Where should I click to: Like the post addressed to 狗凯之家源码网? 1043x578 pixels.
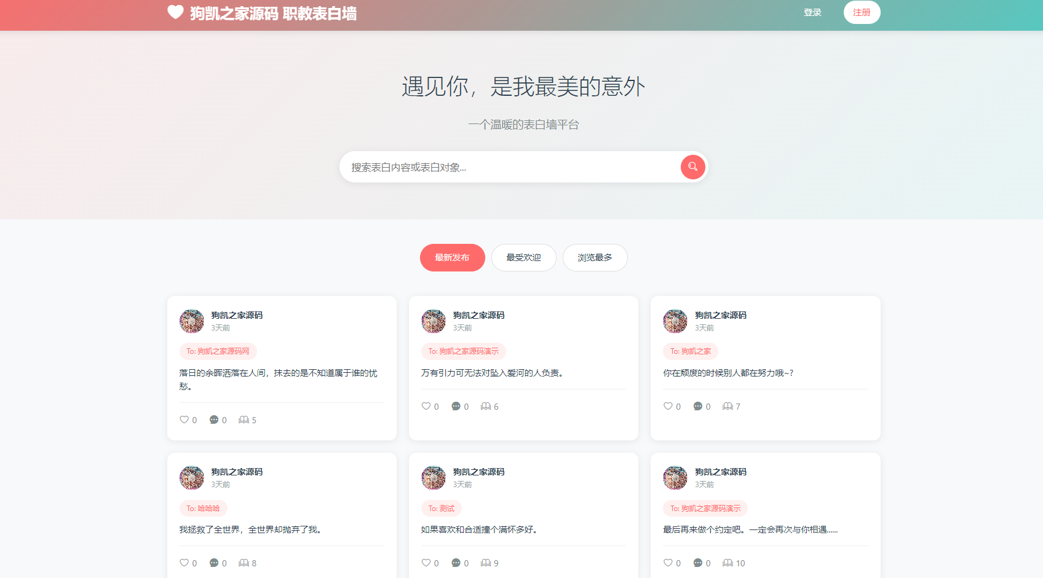click(x=184, y=420)
